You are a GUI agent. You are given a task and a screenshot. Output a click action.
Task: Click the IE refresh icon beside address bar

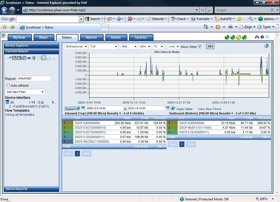(203, 10)
